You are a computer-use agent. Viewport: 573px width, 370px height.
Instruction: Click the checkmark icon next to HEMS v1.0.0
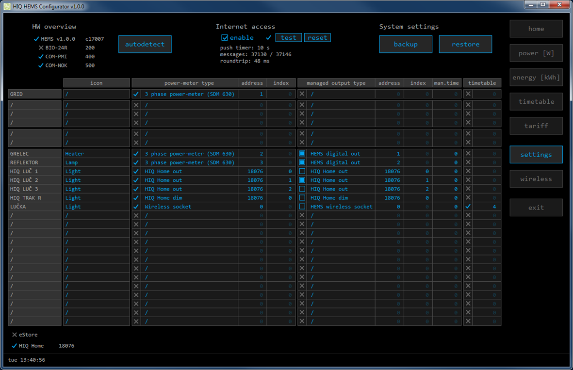[36, 39]
